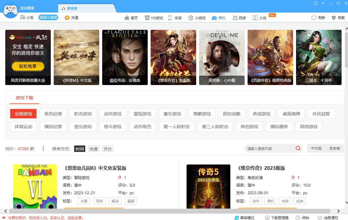
Task: Open 网游 online games icon
Action: tap(235, 18)
